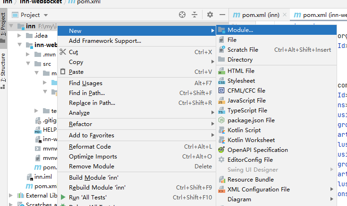The height and width of the screenshot is (206, 347).
Task: Click the Maven icon beside pom.xml (inn) tab
Action: (x=237, y=15)
